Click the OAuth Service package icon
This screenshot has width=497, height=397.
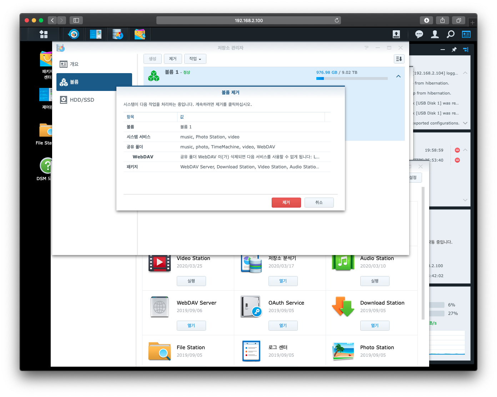251,307
